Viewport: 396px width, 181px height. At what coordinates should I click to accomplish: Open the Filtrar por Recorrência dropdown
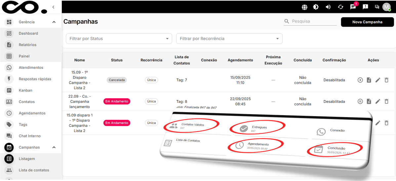229,39
